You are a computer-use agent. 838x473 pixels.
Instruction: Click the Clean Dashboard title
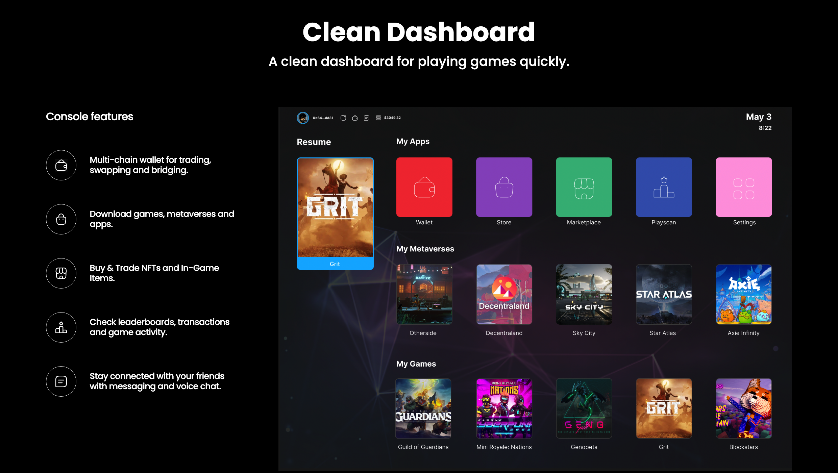pyautogui.click(x=419, y=32)
